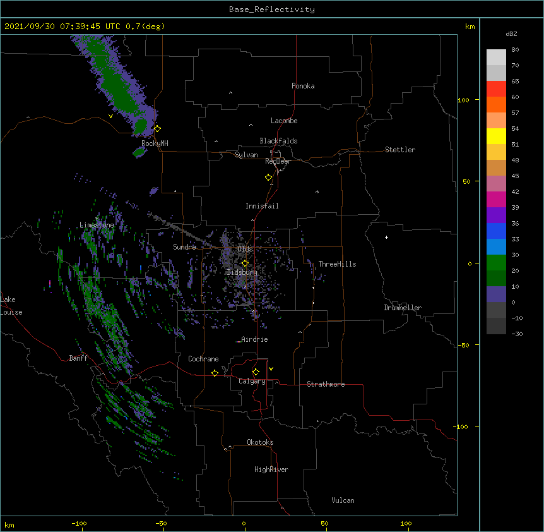Click the asterisk marker above Limestone label
The image size is (544, 532).
97,219
